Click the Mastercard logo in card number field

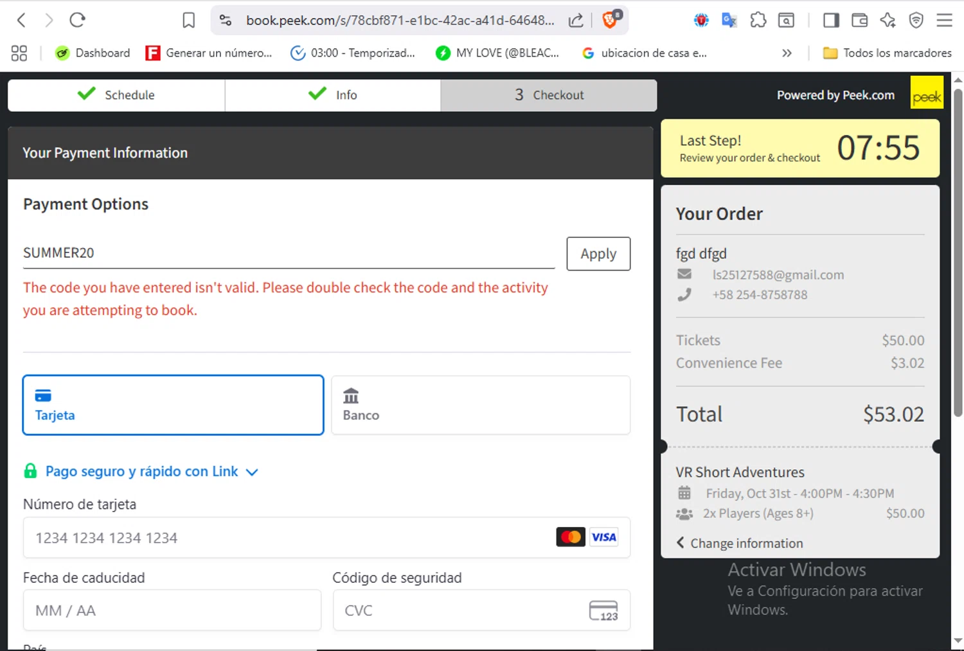571,537
